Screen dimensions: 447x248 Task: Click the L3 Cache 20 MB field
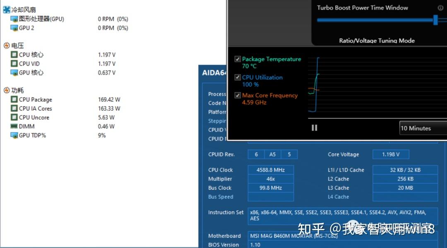(405, 188)
